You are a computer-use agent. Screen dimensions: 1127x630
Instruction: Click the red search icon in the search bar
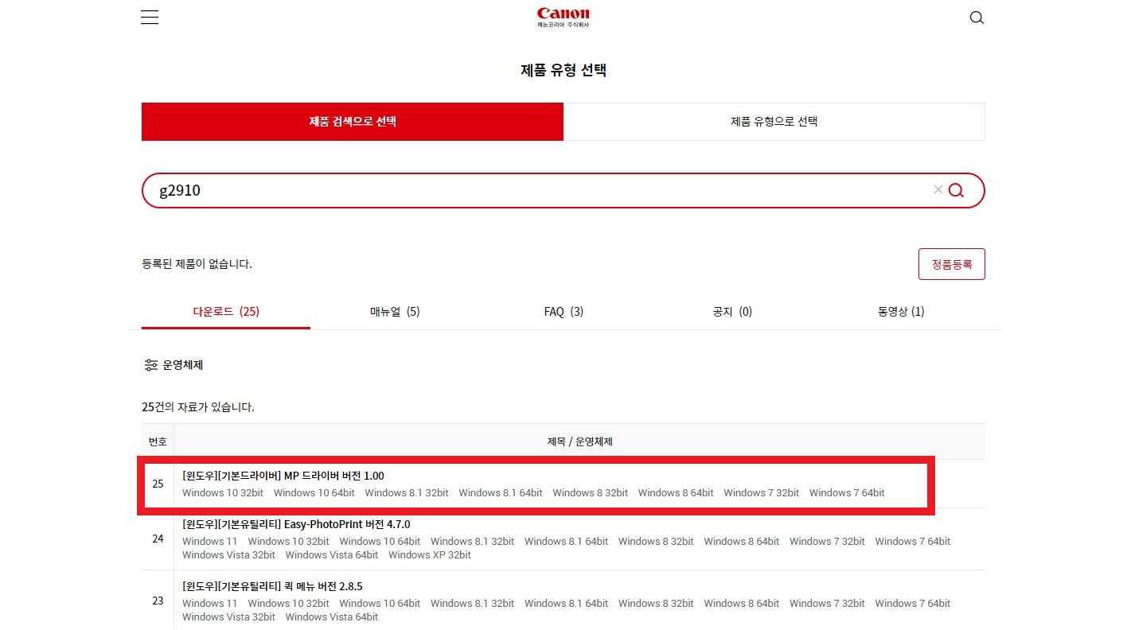pos(955,190)
